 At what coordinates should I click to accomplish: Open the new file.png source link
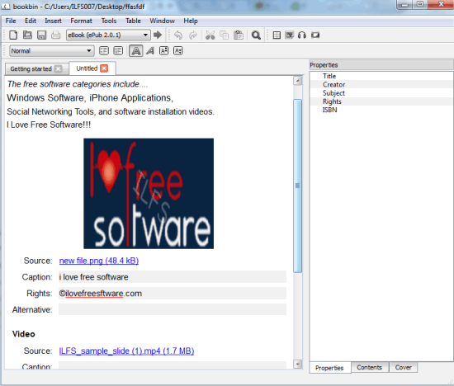99,261
